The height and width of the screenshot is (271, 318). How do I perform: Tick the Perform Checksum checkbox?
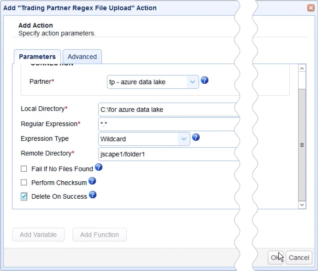pos(24,183)
